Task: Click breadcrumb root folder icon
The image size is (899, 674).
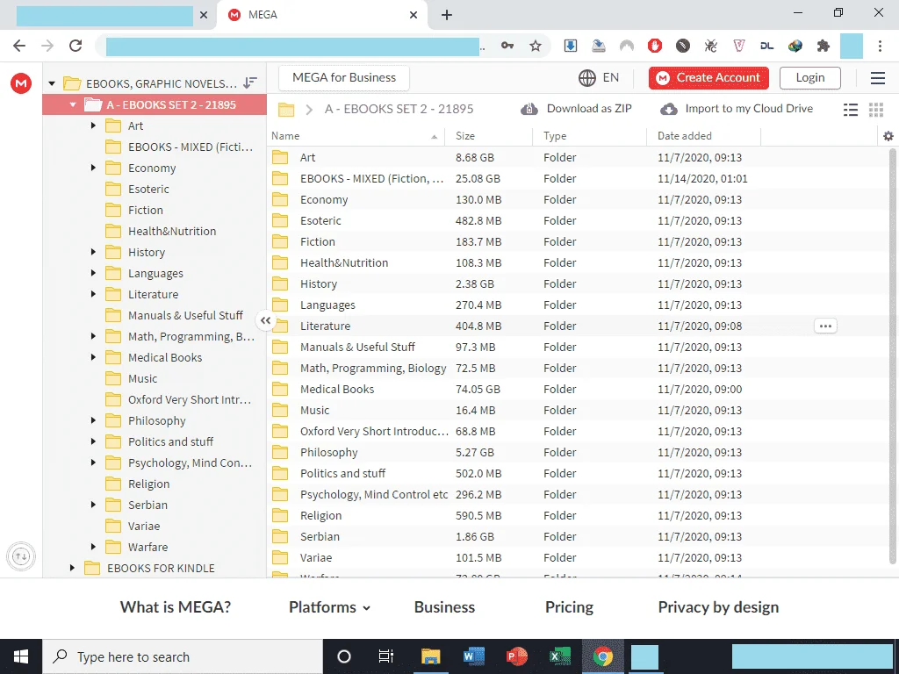Action: (x=286, y=110)
